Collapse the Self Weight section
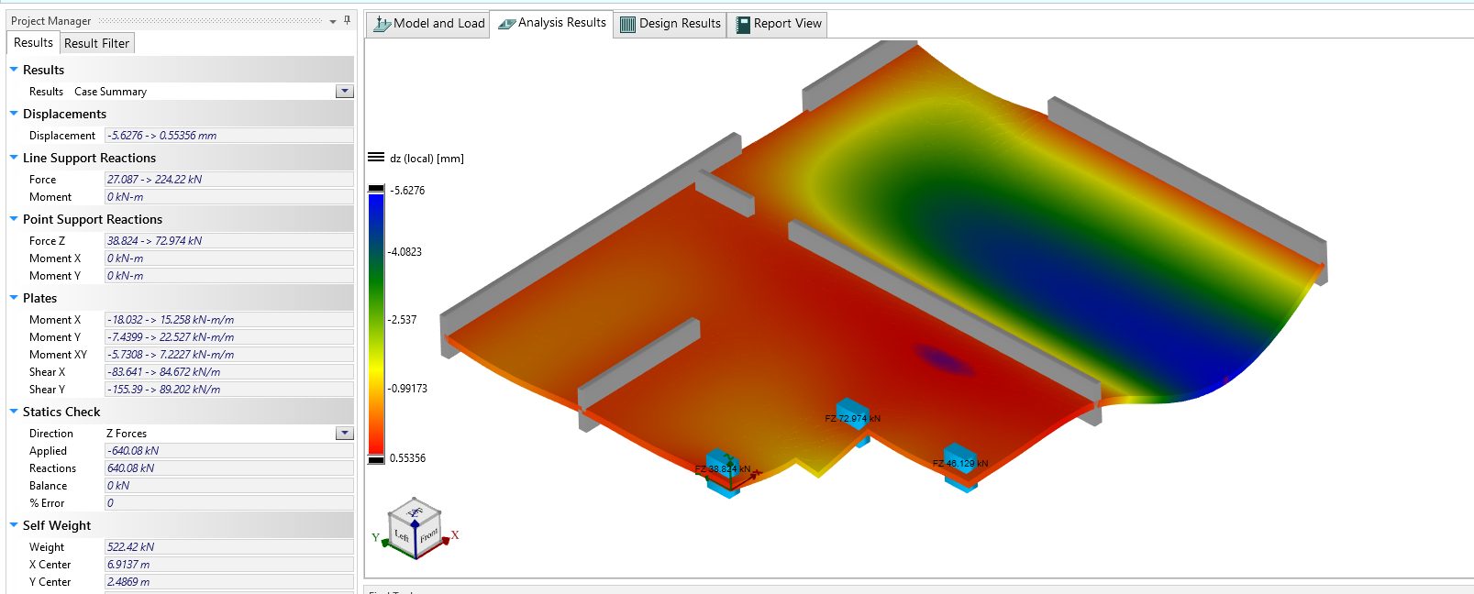The image size is (1474, 594). [14, 525]
